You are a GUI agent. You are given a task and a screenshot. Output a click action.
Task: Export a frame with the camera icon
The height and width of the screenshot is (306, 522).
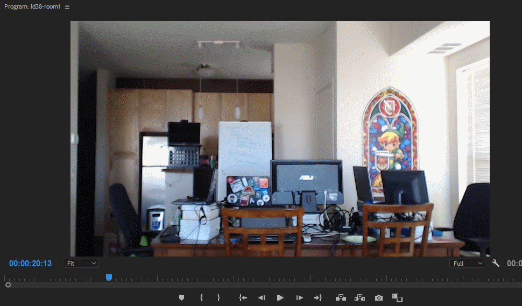(x=378, y=298)
